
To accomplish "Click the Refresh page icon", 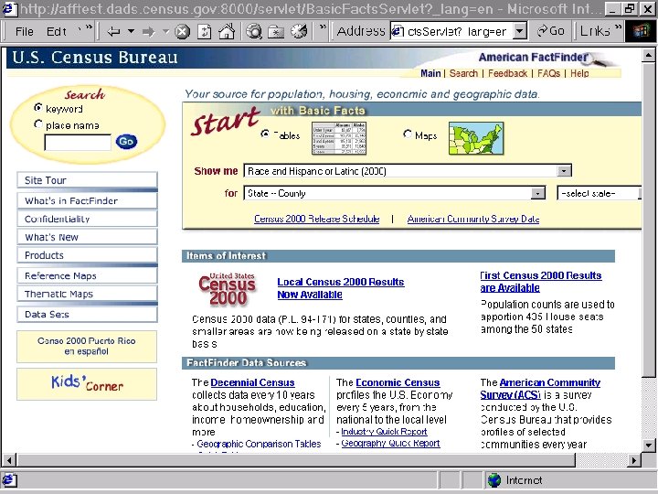I will click(205, 31).
